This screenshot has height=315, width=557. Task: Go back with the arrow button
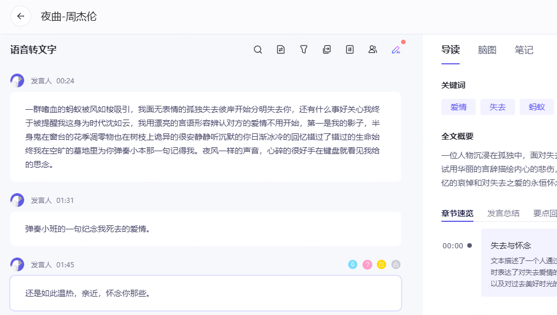21,16
